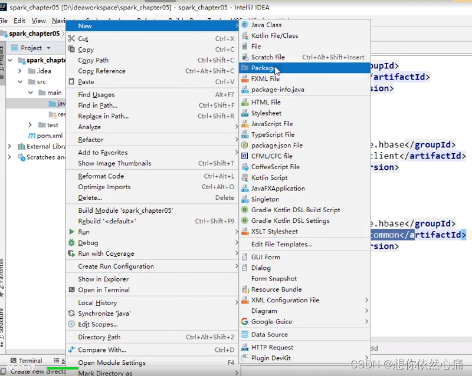Image resolution: width=472 pixels, height=376 pixels.
Task: Click the Debug bug icon
Action: (71, 242)
